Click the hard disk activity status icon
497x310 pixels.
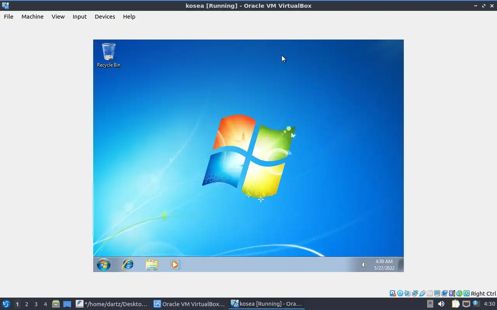pos(393,293)
